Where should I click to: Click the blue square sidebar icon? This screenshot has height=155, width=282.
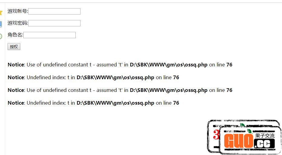tap(1, 24)
